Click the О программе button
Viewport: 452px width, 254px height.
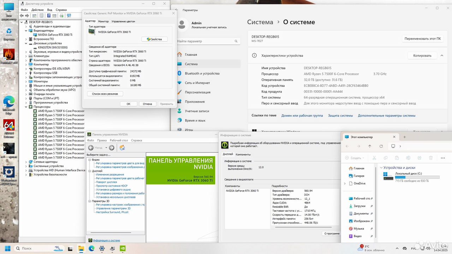pos(331,234)
